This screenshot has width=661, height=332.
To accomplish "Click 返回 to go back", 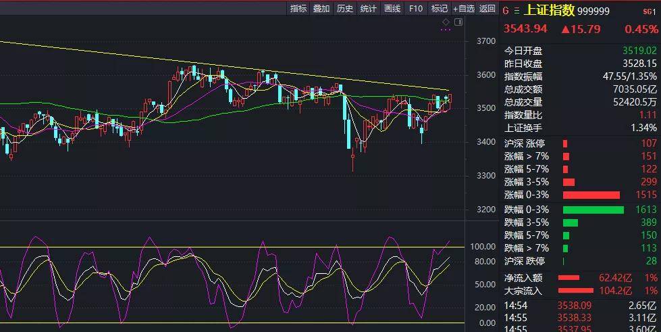I will 487,9.
